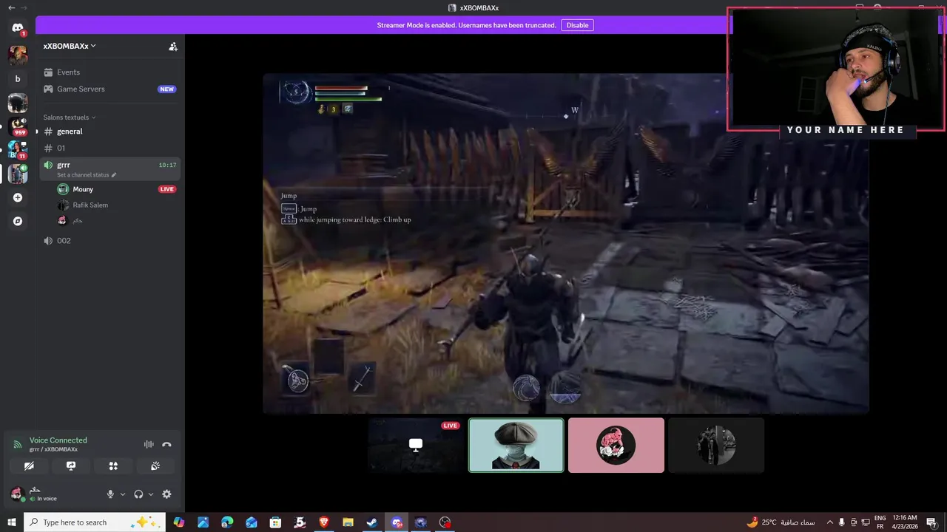Open Steam from the taskbar
947x532 pixels.
372,522
